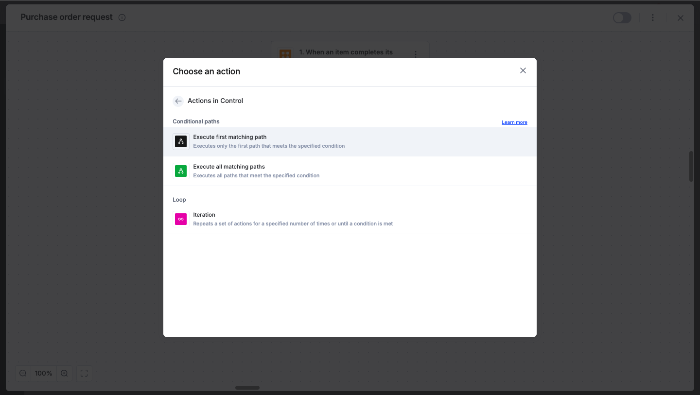
Task: Click the orange trigger step icon
Action: (x=285, y=54)
